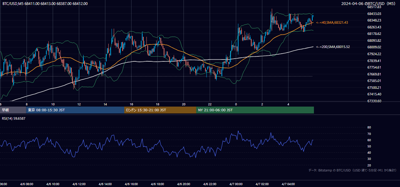Click price axis value 67330.60

click(374, 101)
